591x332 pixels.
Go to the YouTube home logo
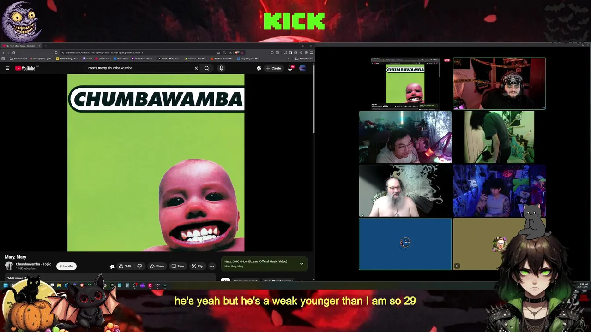point(25,68)
